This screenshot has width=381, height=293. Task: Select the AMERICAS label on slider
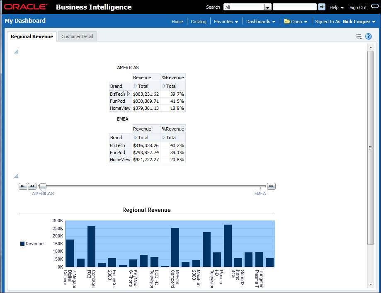click(43, 194)
